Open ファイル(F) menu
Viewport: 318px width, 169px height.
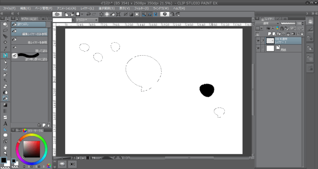point(9,8)
